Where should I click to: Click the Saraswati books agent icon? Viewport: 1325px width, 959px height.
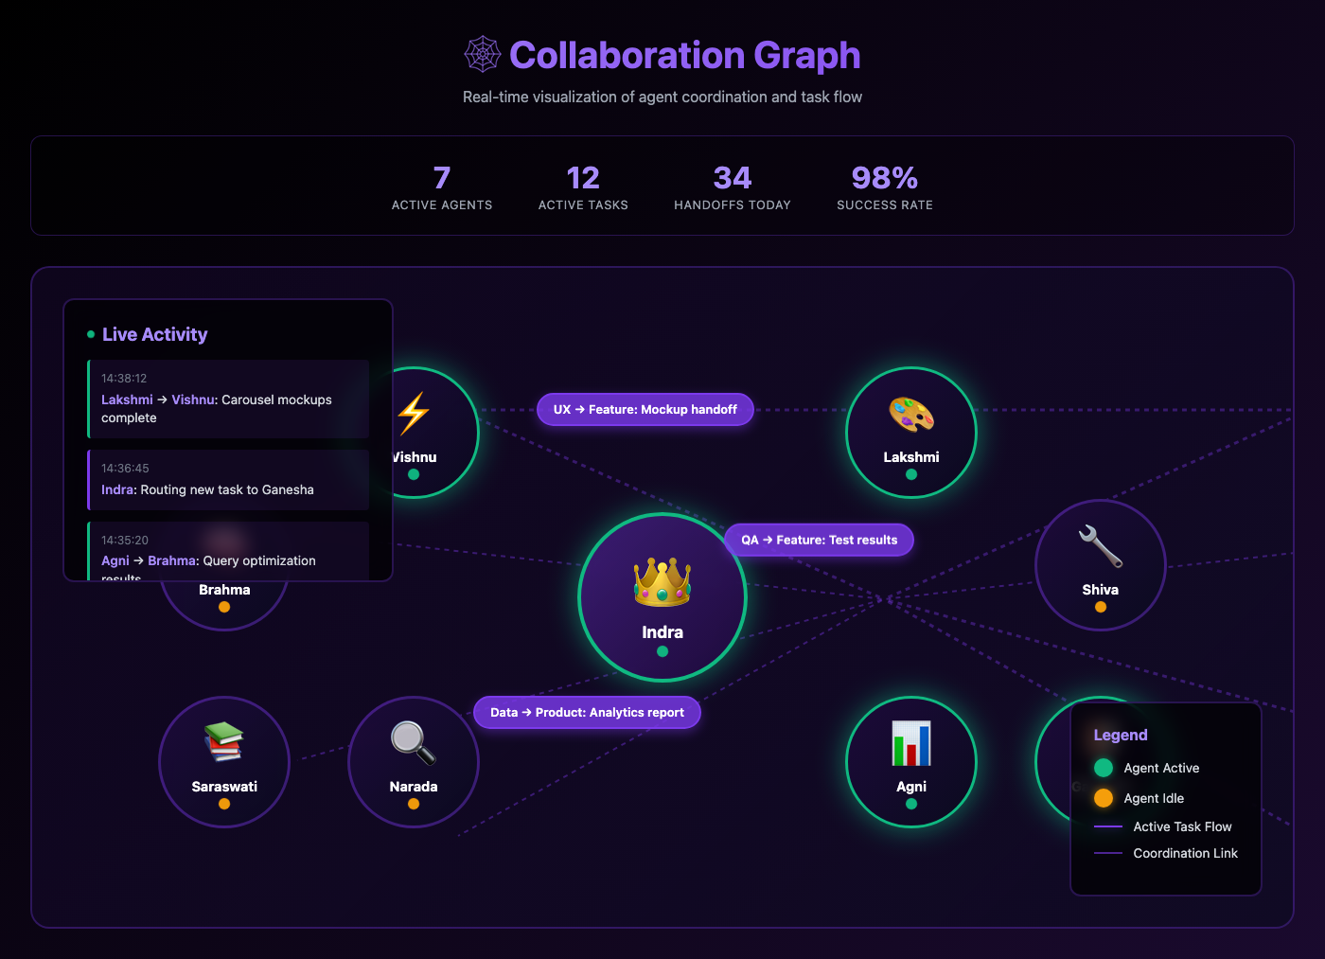[x=224, y=742]
